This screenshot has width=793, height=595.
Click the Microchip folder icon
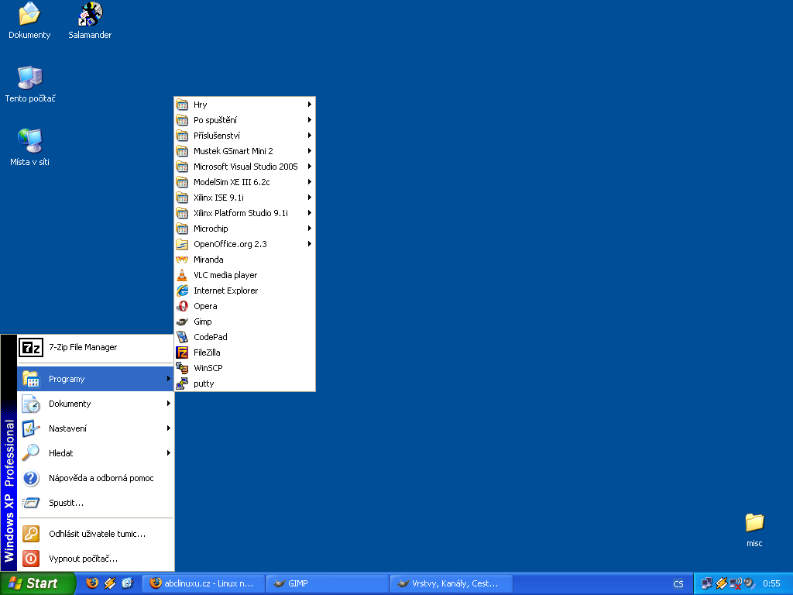click(182, 229)
